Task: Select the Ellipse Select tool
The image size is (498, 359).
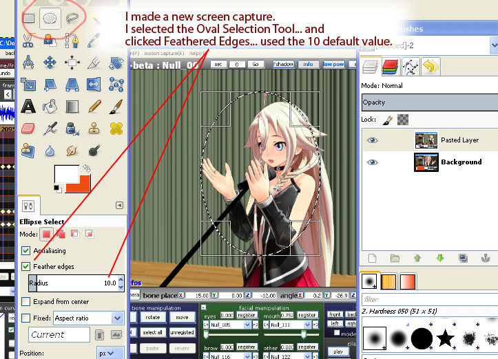Action: coord(50,18)
